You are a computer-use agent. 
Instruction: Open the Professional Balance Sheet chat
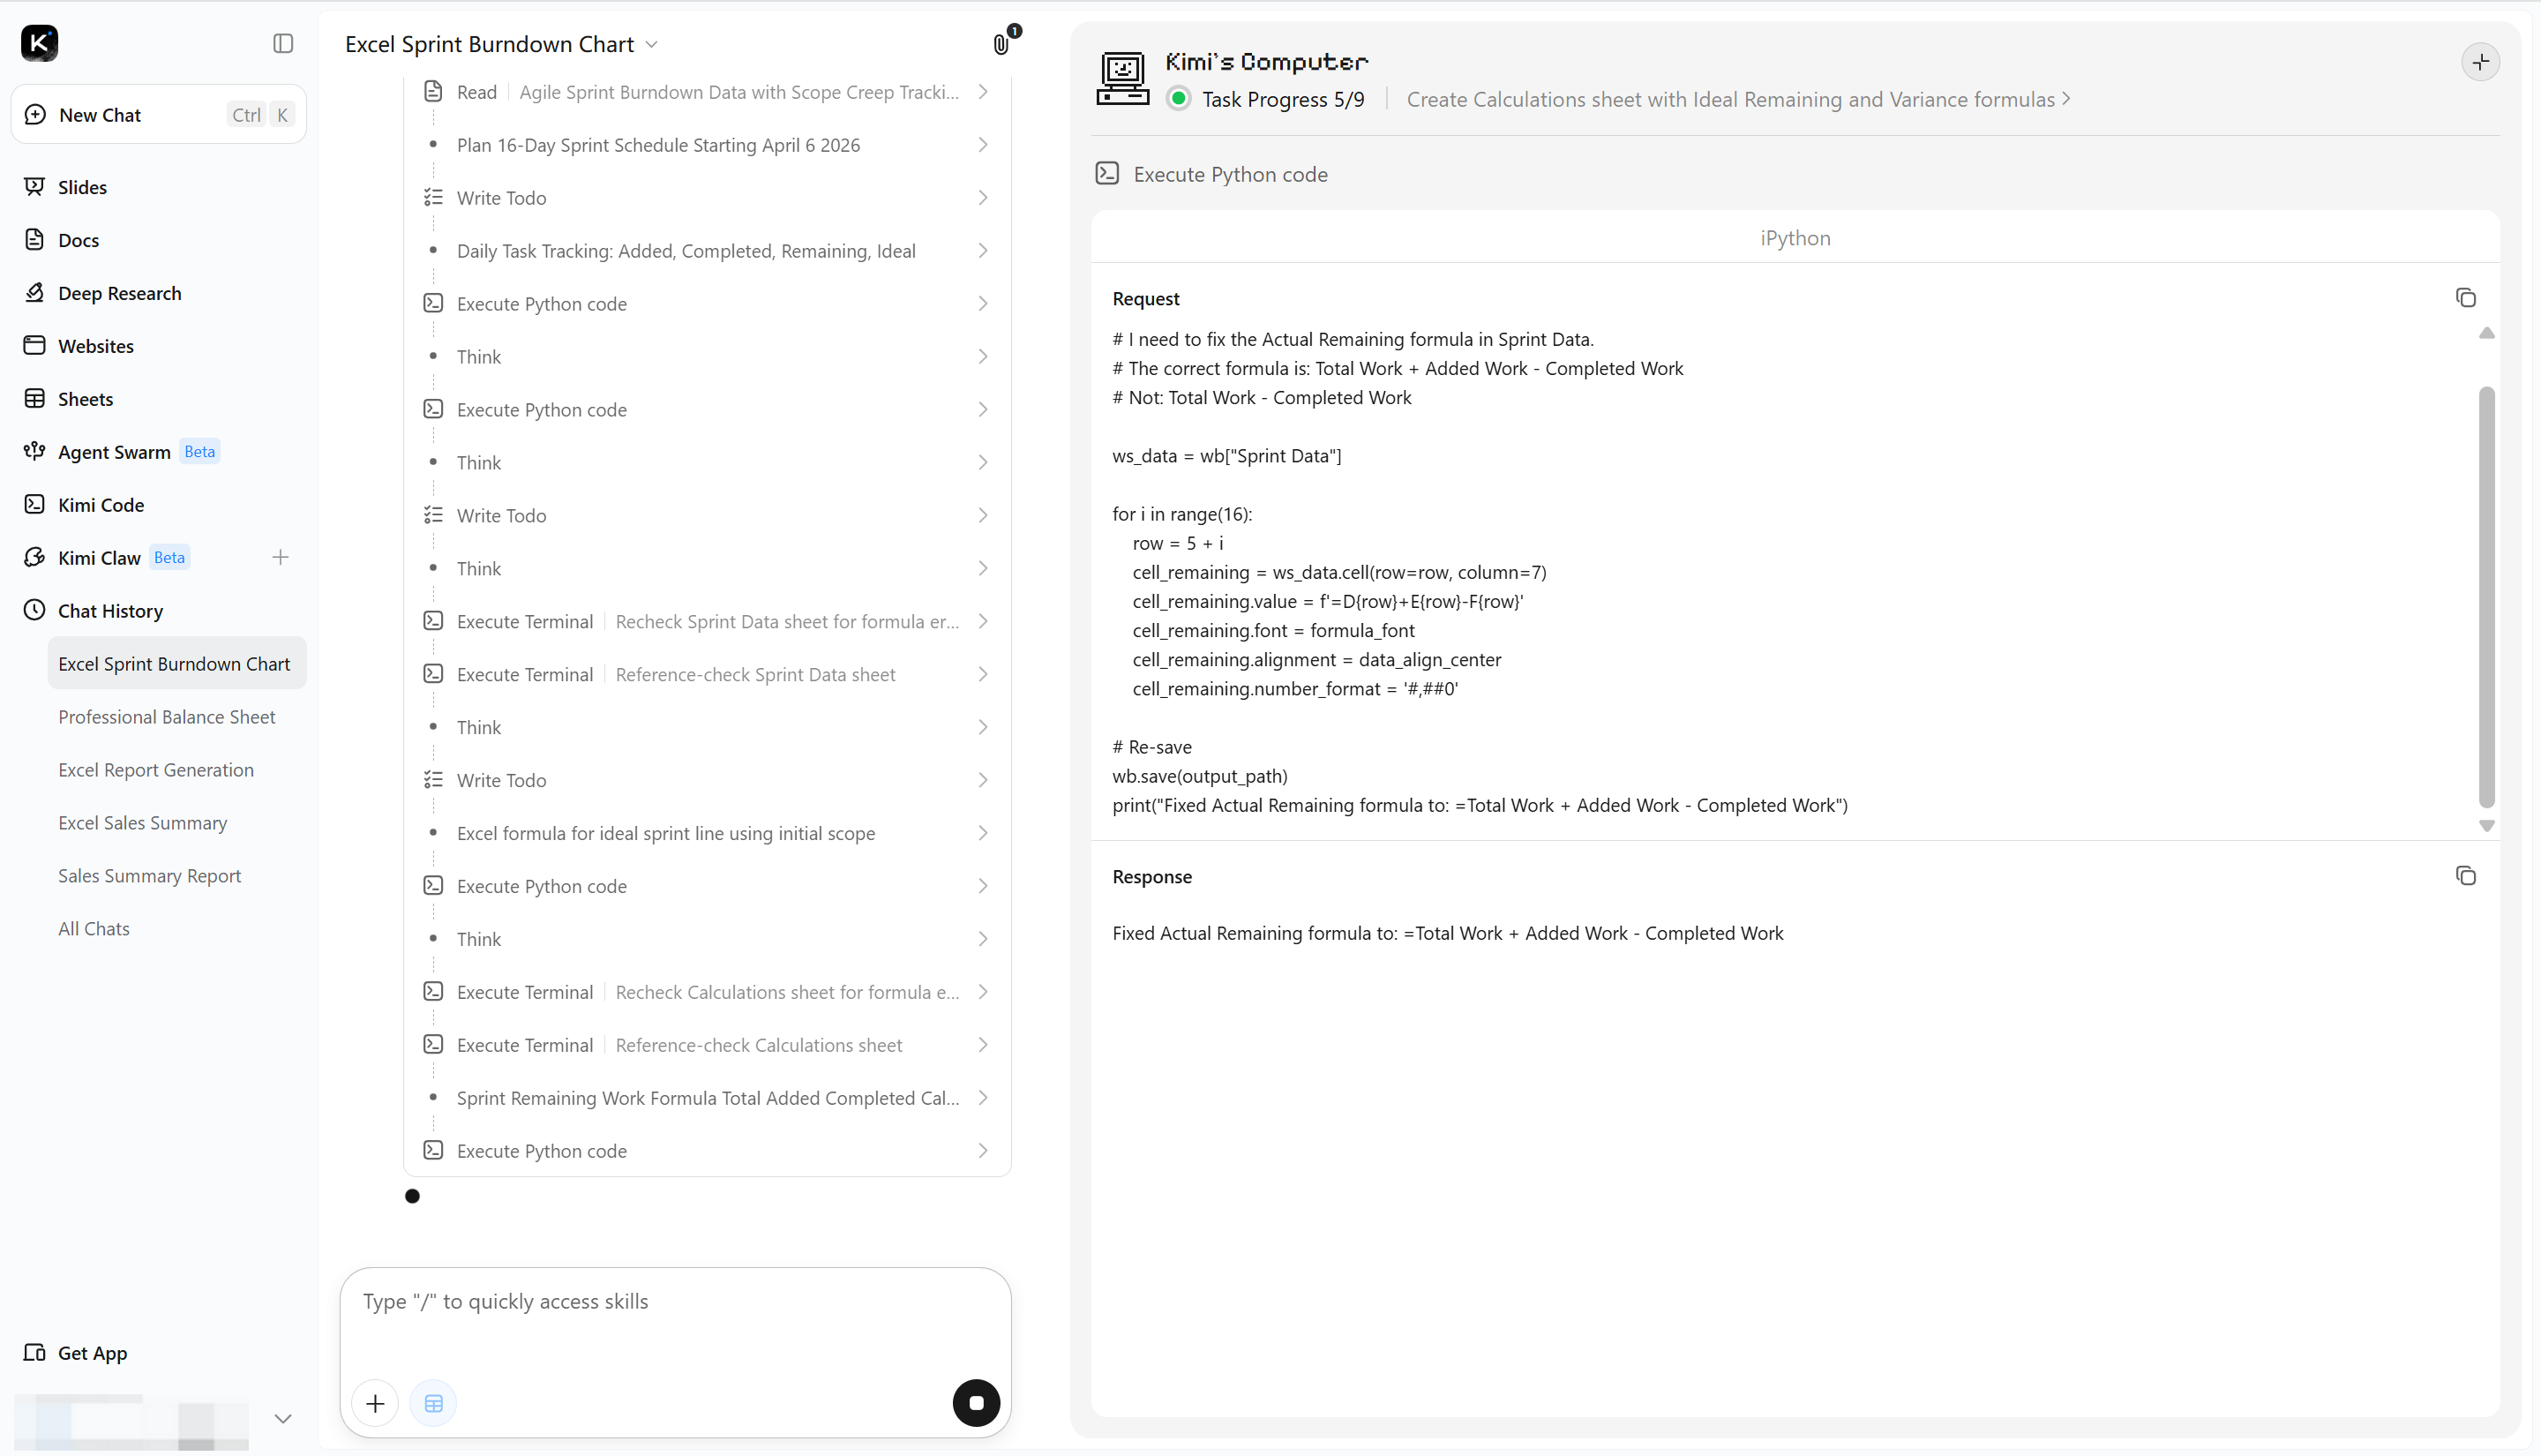pyautogui.click(x=167, y=717)
